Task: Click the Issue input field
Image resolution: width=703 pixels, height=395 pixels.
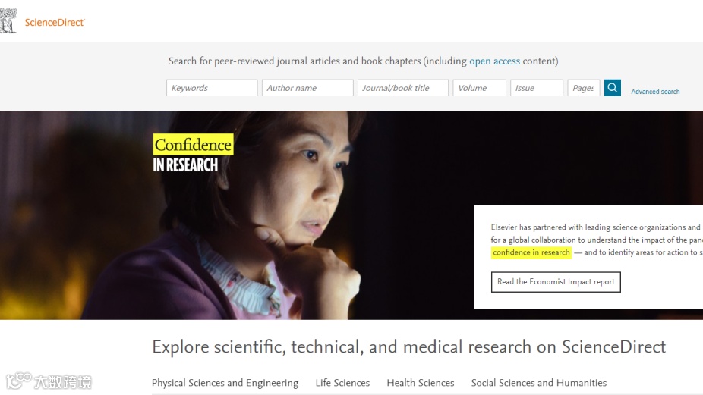Action: 537,88
